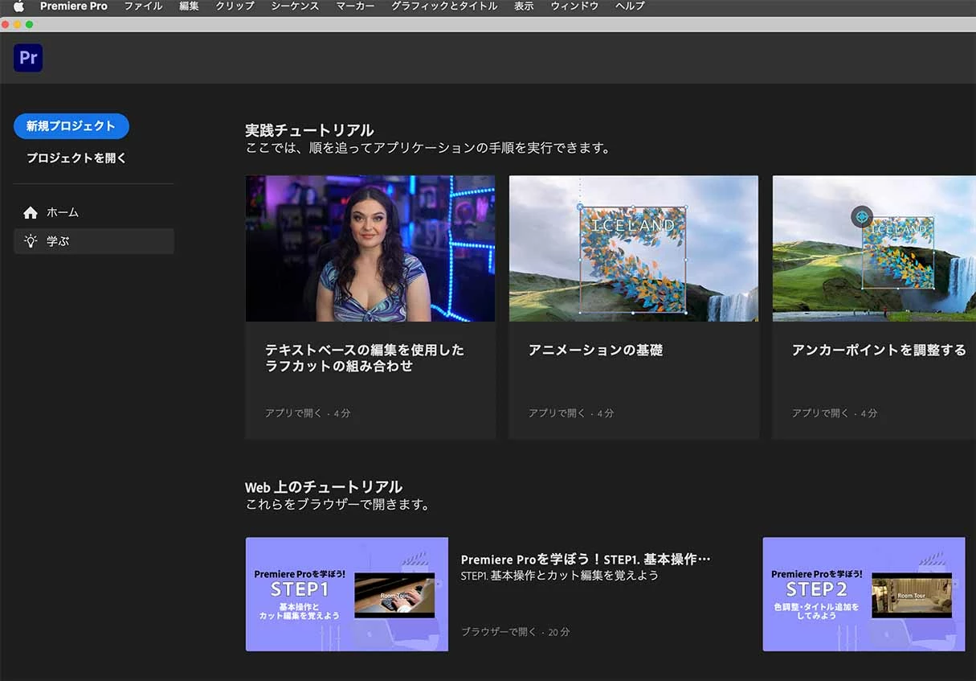
Task: Click ブラウザーで開く・20分 text
Action: 516,632
